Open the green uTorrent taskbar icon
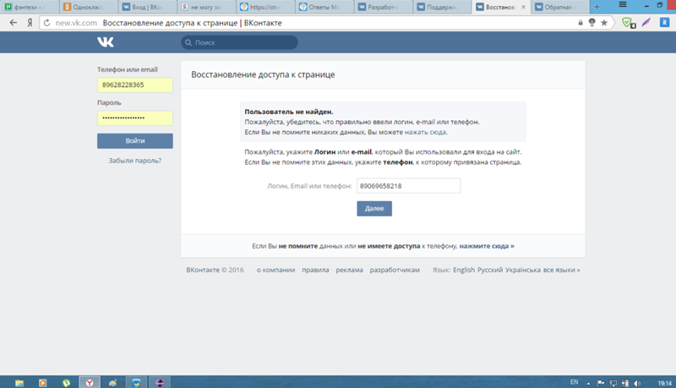Screen dimensions: 676x388 tap(66, 382)
